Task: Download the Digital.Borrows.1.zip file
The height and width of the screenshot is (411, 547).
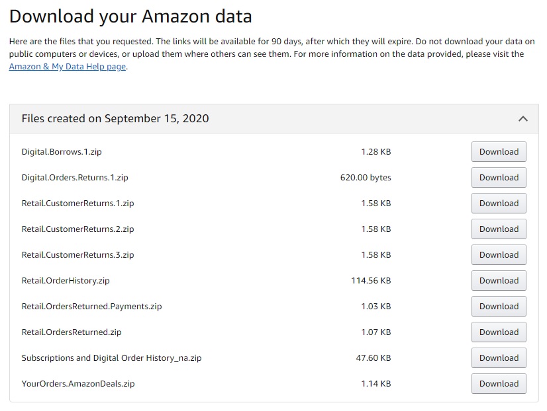Action: pyautogui.click(x=498, y=151)
